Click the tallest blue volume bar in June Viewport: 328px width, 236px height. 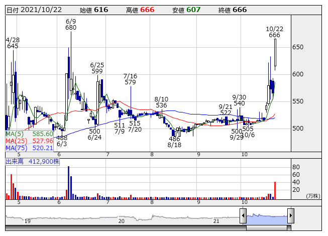click(x=69, y=183)
